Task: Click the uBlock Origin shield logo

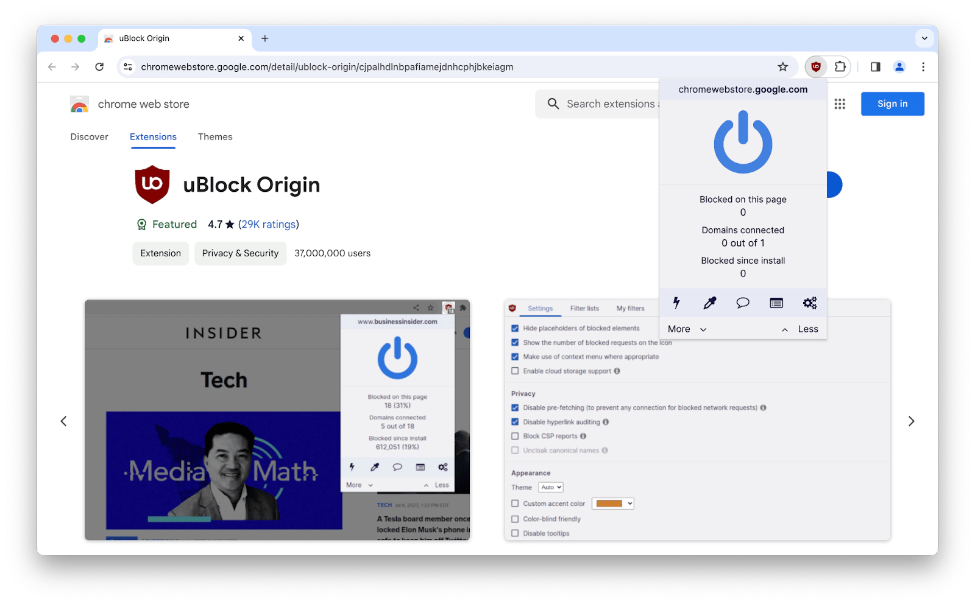Action: (x=152, y=184)
